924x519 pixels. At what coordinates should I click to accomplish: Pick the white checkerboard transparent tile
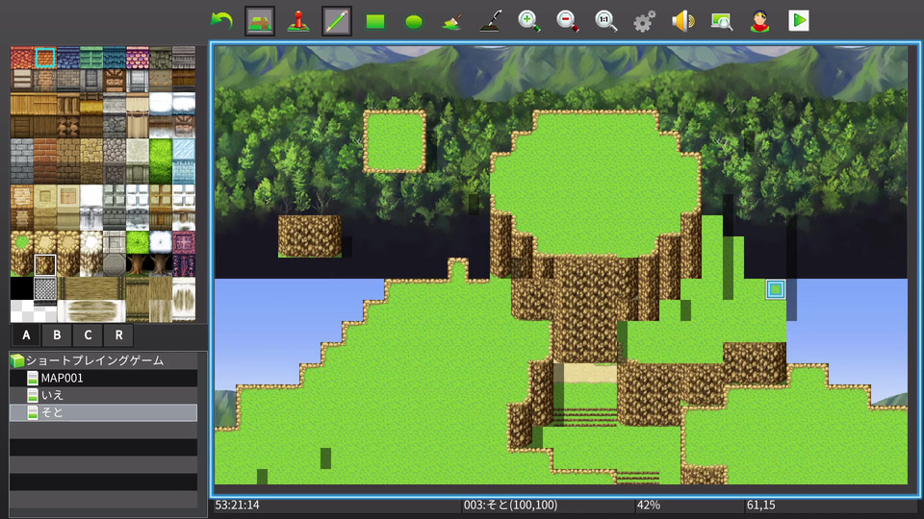(x=22, y=311)
